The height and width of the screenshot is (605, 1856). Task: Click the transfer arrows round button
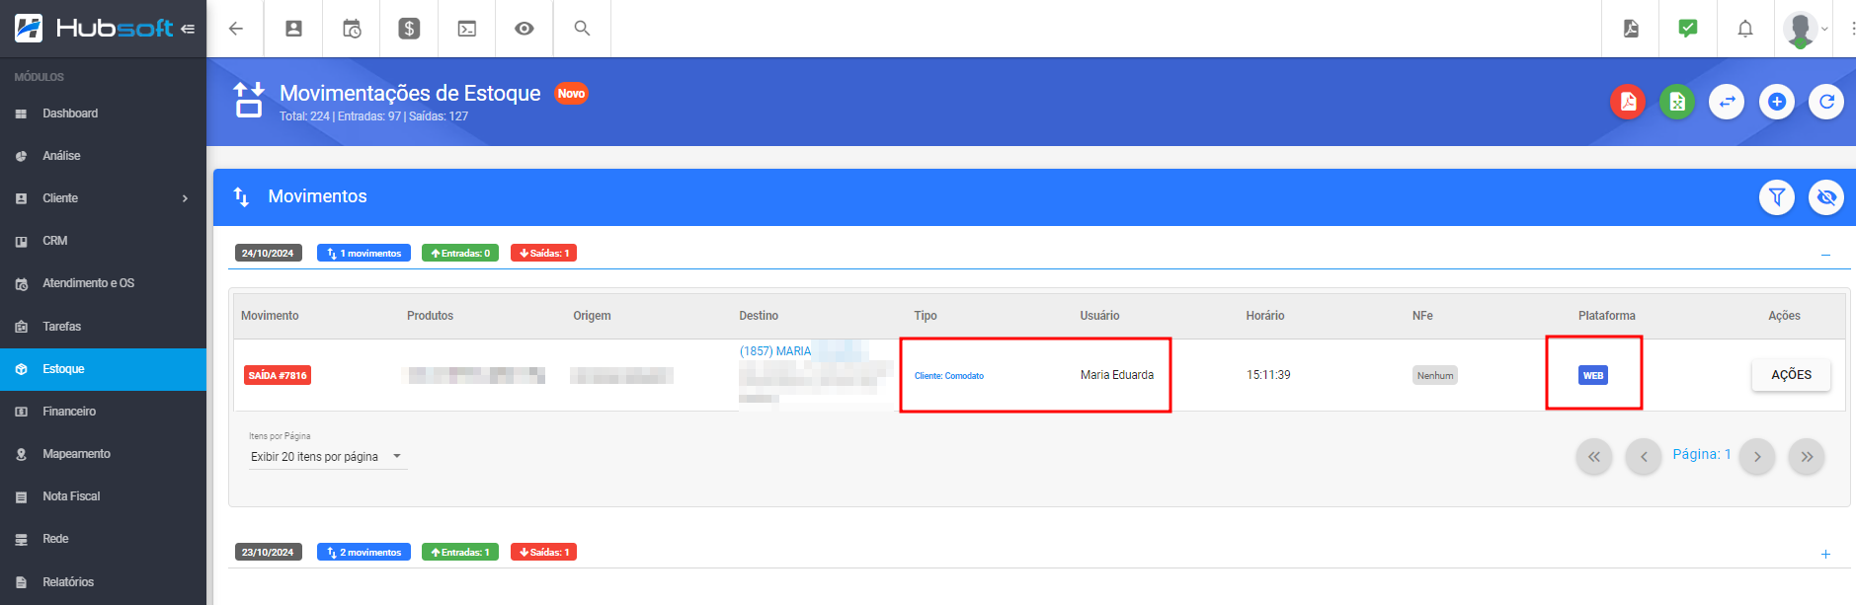click(1727, 102)
